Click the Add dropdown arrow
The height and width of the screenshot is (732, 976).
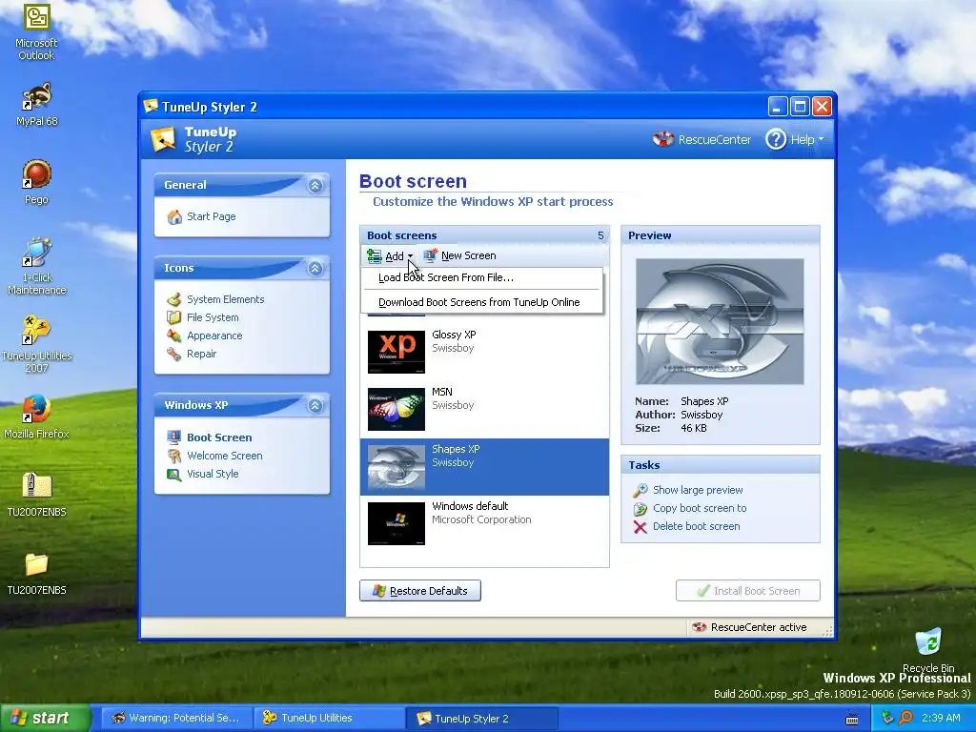[x=410, y=256]
